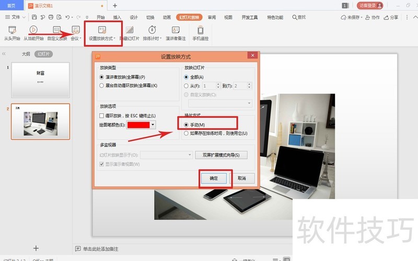This screenshot has height=261, width=418.
Task: Enable 循环放映 loop checkbox
Action: pyautogui.click(x=102, y=115)
